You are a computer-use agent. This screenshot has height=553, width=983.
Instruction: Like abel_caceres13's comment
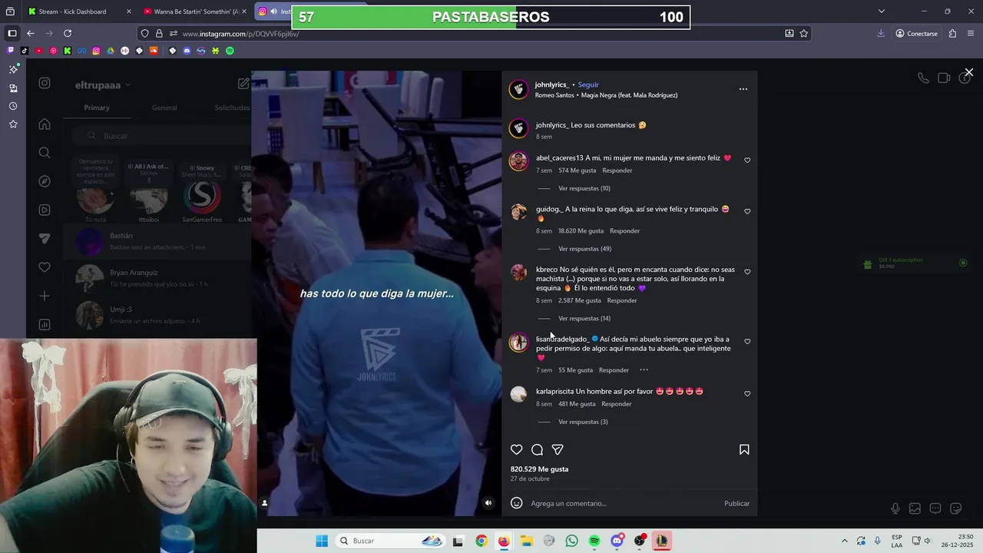click(x=747, y=161)
